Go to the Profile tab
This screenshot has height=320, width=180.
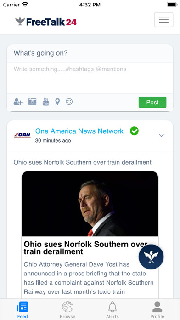(x=157, y=310)
